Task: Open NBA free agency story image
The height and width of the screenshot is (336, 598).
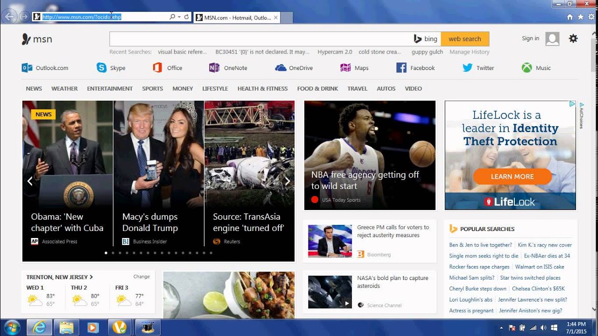Action: click(370, 155)
